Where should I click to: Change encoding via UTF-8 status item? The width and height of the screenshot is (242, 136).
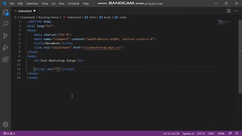click(201, 133)
